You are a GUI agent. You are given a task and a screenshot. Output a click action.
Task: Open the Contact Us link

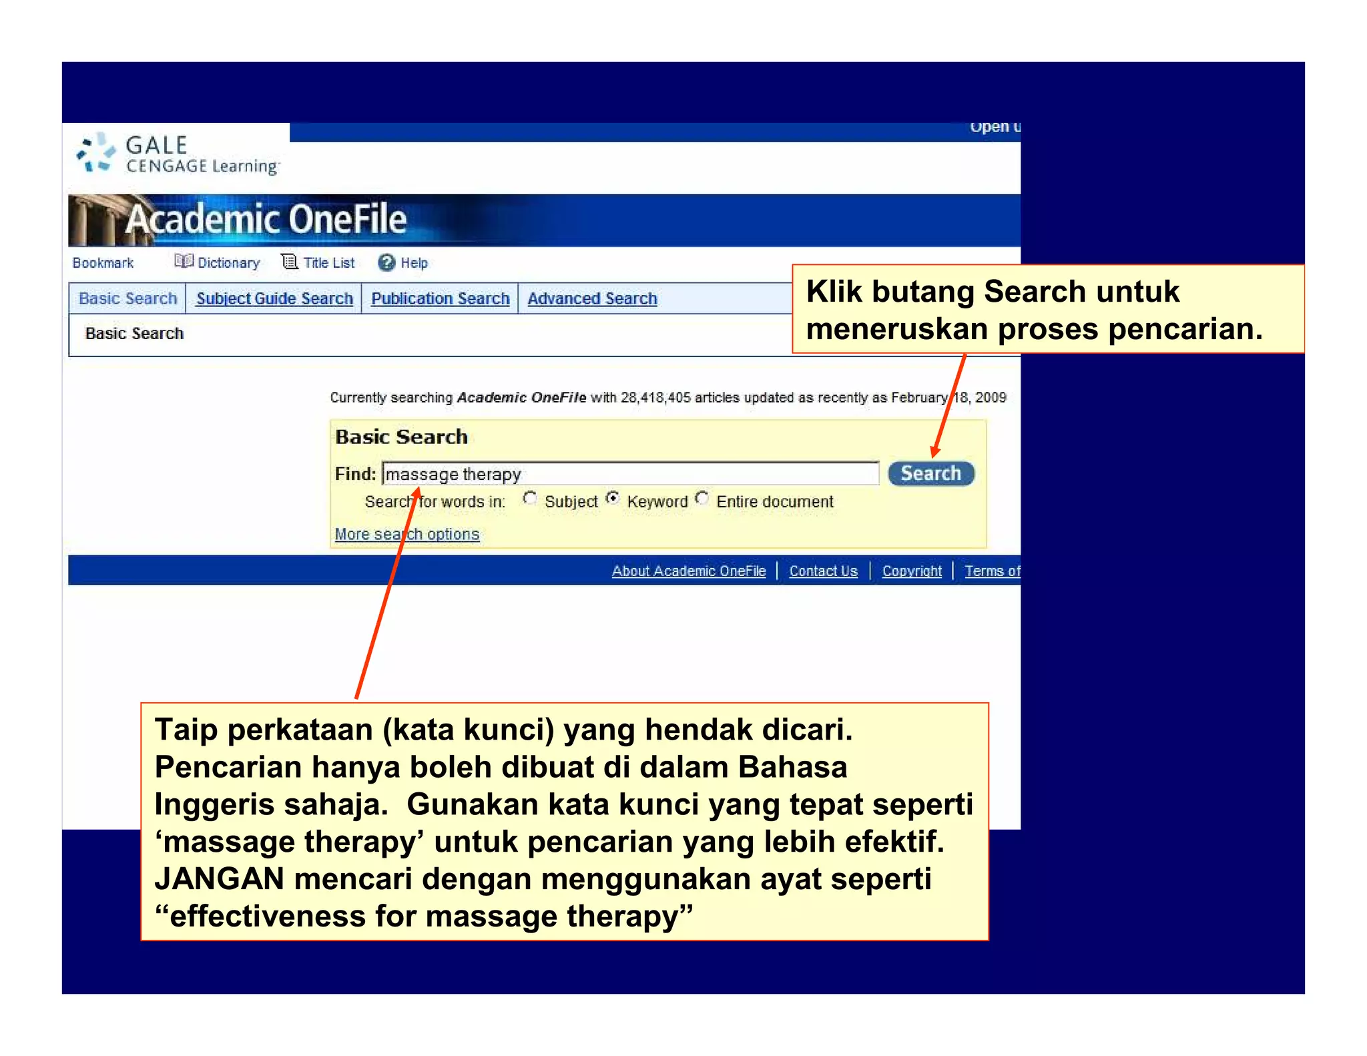point(823,571)
